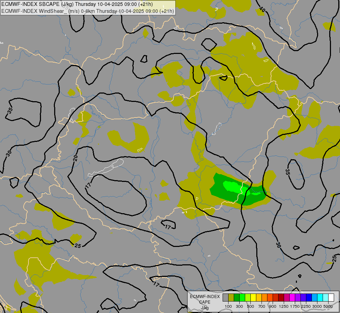Click the ECMWF-INDEX label in legend
Viewport: 340px width, 313px height.
[x=205, y=297]
